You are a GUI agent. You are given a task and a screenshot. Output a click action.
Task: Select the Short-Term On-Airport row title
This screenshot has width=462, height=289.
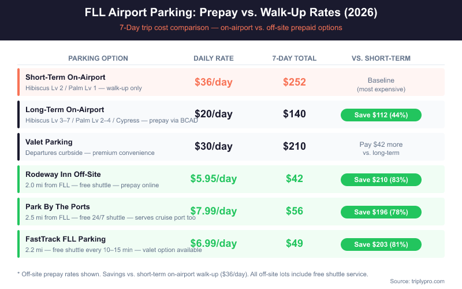(65, 77)
